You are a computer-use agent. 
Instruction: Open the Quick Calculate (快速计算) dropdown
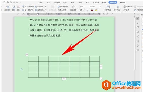[x=128, y=7]
